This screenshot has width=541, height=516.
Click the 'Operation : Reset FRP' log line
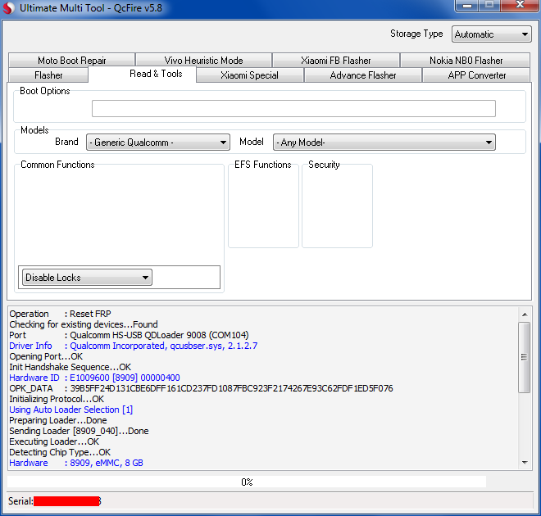61,314
